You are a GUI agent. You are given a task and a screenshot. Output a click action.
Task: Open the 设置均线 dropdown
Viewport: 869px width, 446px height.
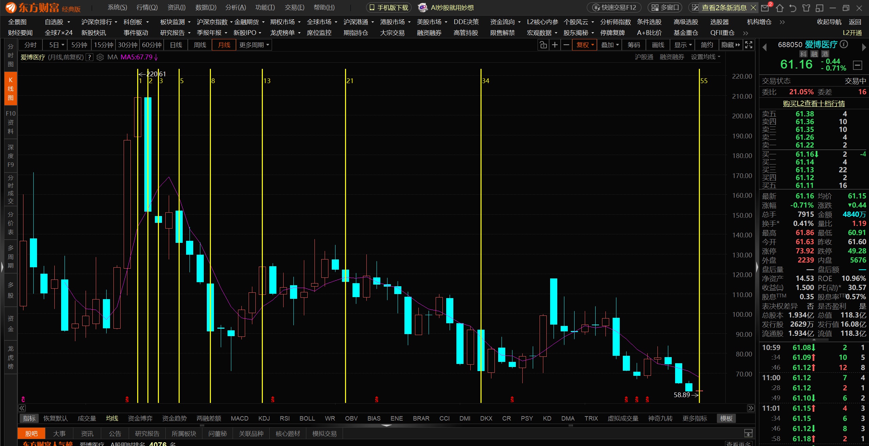click(x=705, y=57)
